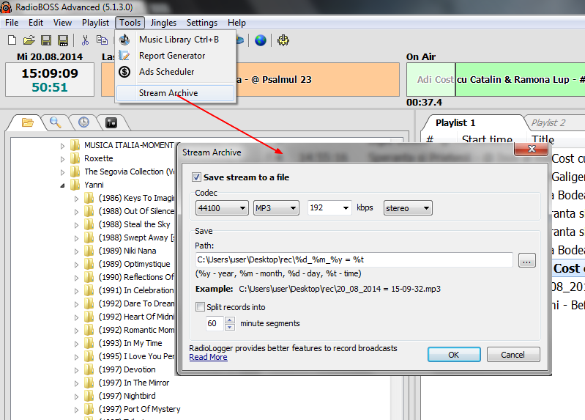Click the Open folder toolbar icon
The width and height of the screenshot is (585, 420).
point(29,40)
